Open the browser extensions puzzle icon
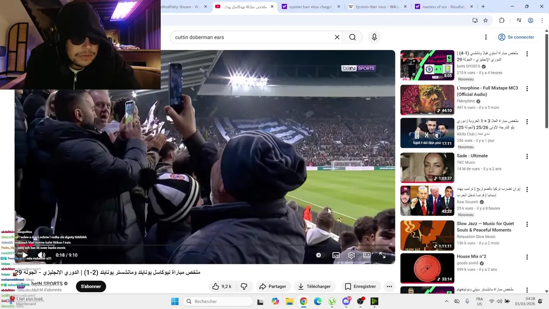The image size is (549, 309). click(x=502, y=20)
